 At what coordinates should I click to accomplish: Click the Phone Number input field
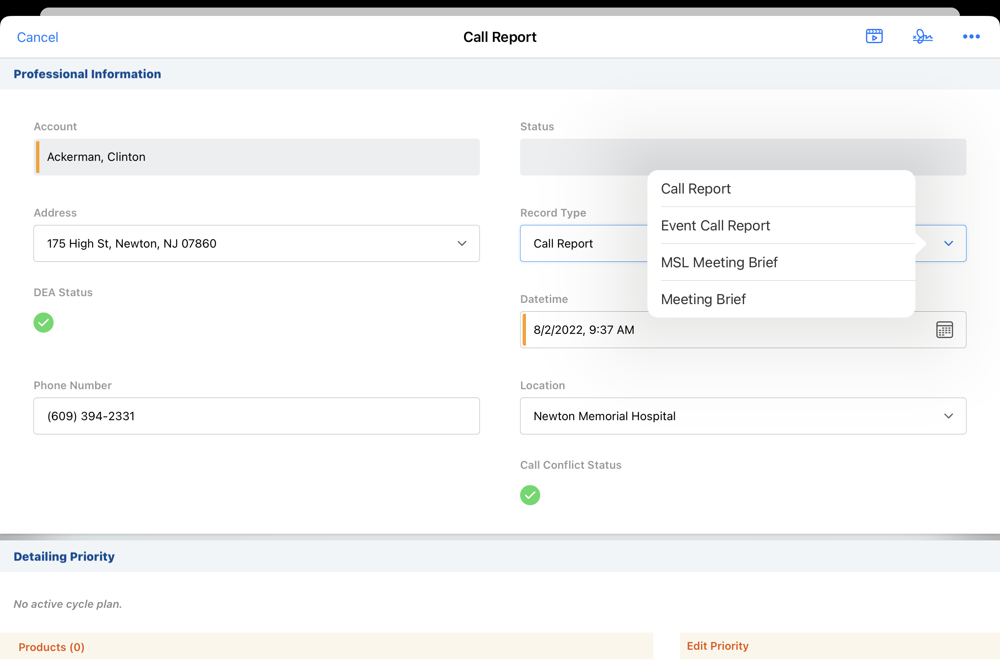256,416
